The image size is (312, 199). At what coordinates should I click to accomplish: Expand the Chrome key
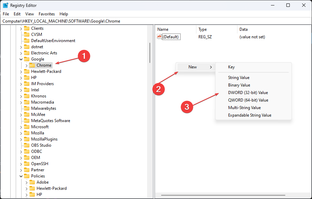[x=26, y=65]
